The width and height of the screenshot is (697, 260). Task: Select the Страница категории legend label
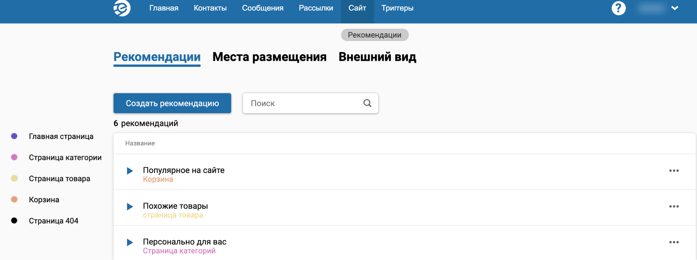(65, 158)
